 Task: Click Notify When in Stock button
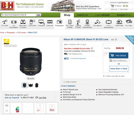click(x=119, y=69)
